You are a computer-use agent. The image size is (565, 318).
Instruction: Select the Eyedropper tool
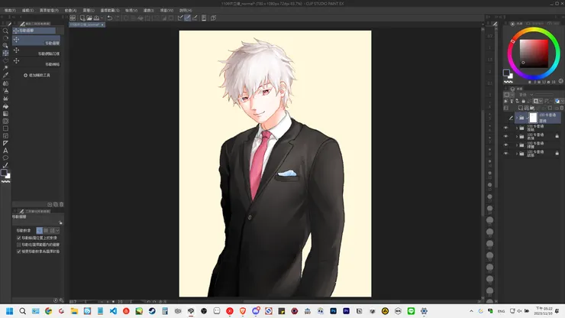[5, 76]
